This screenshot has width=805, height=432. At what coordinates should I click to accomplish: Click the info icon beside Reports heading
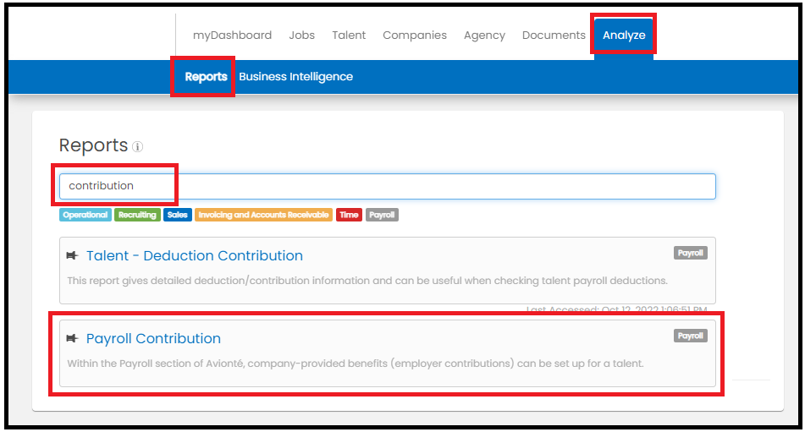click(138, 146)
